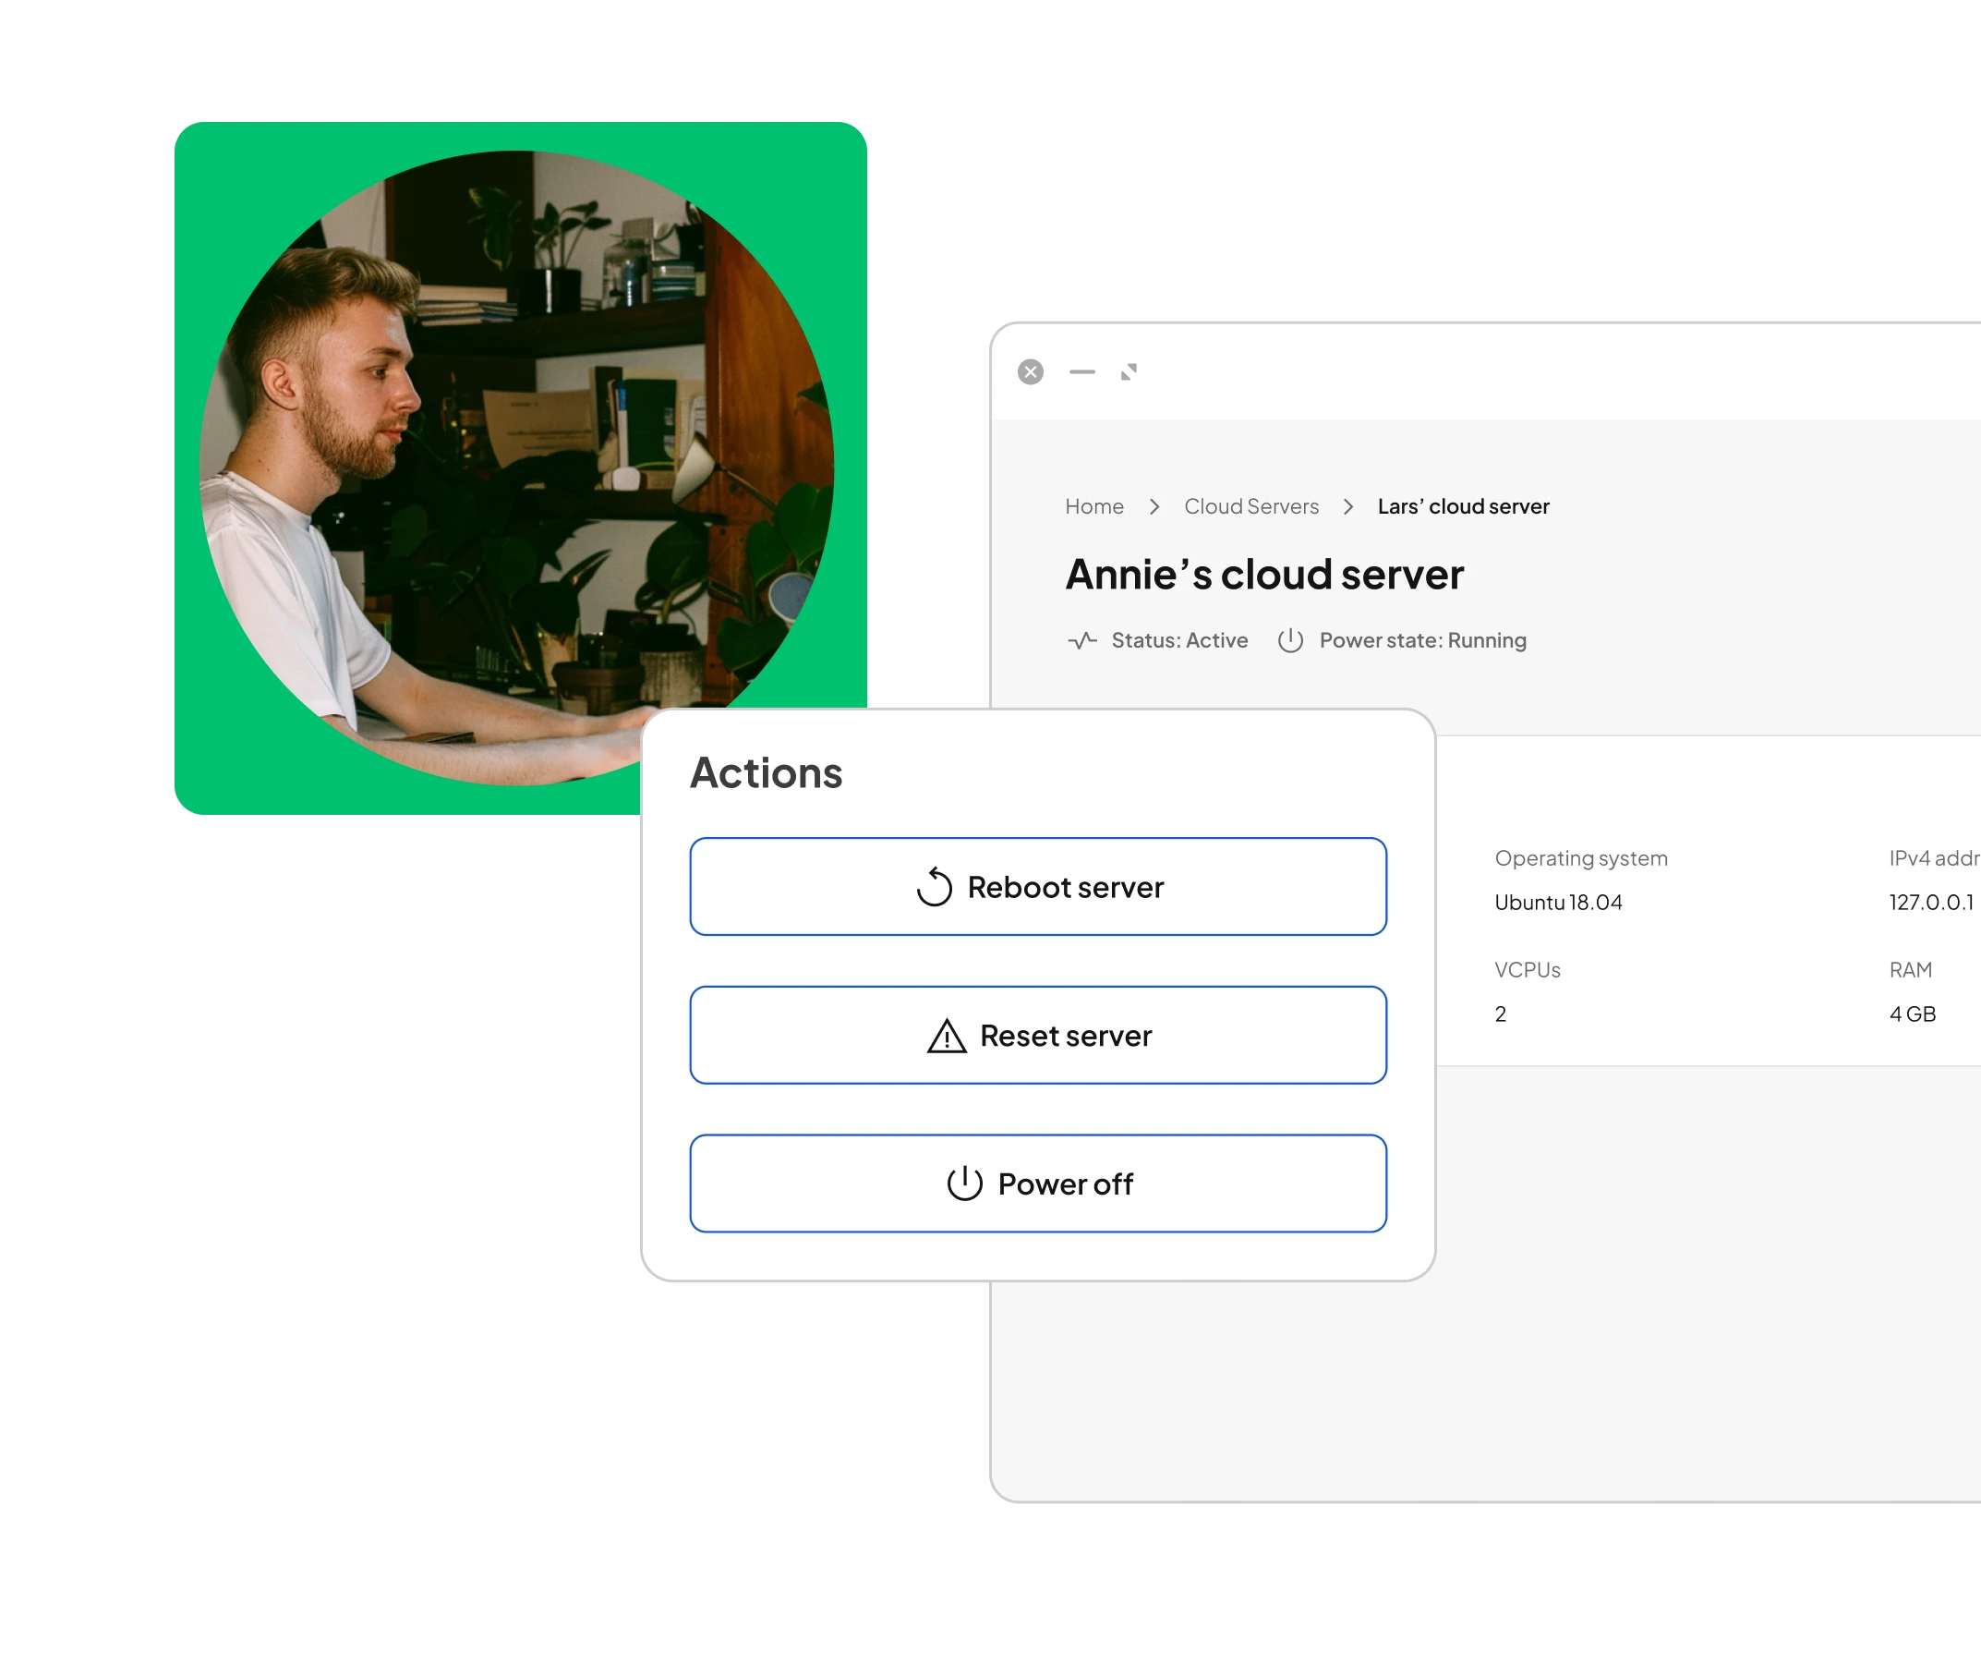Click the chevron after Home breadcrumb
This screenshot has height=1663, width=1981.
click(1154, 507)
